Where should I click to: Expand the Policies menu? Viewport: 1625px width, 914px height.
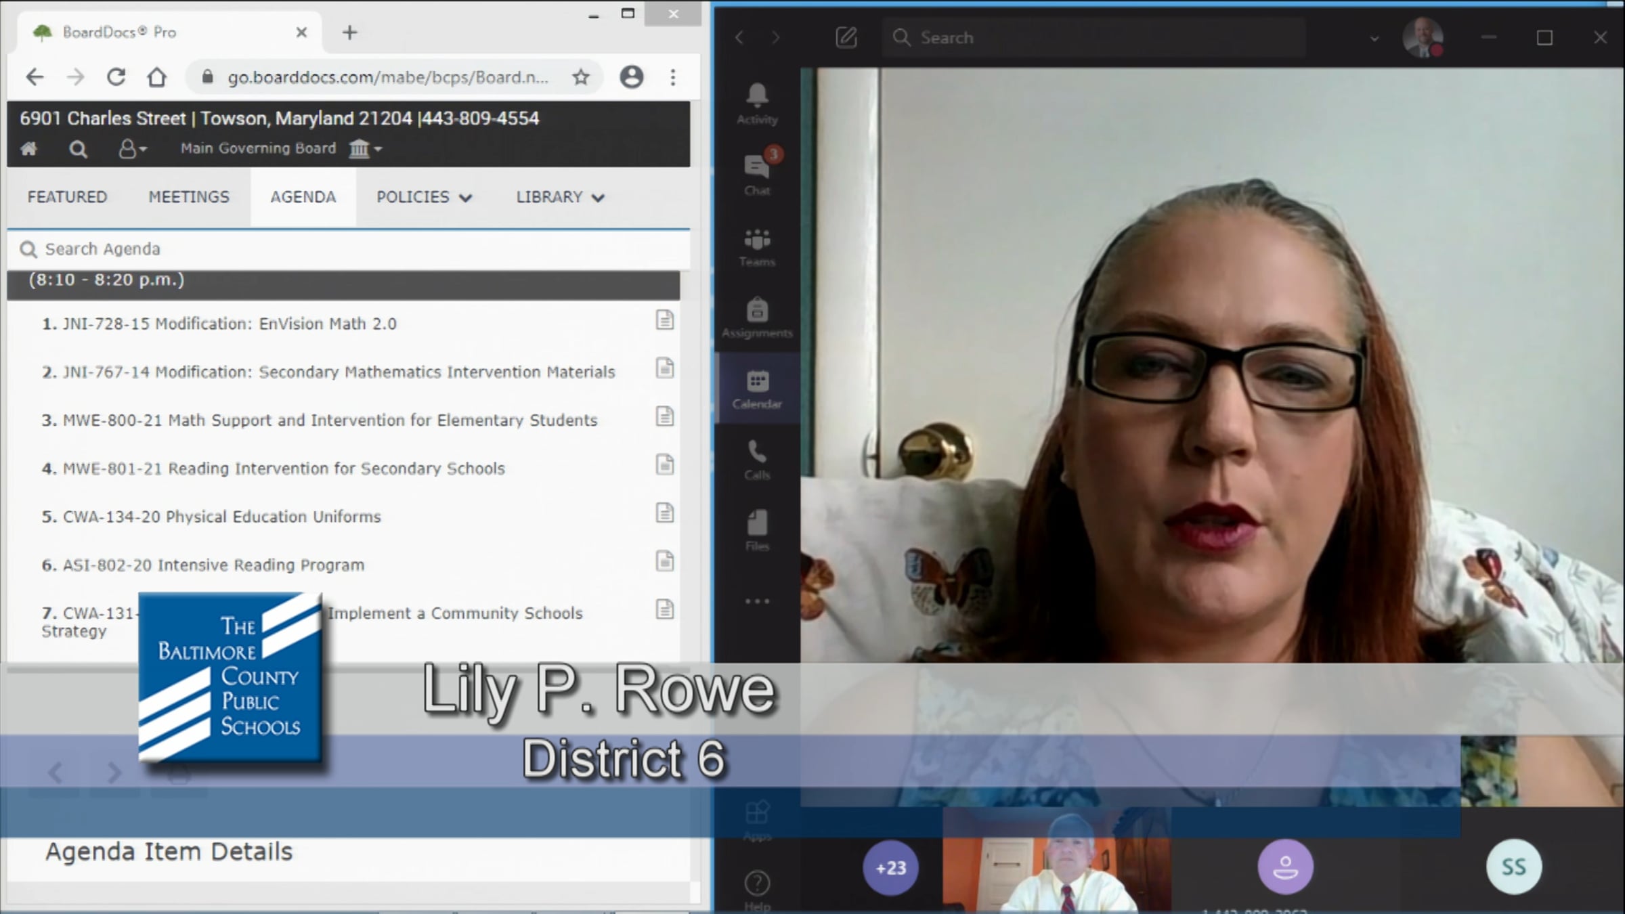424,197
